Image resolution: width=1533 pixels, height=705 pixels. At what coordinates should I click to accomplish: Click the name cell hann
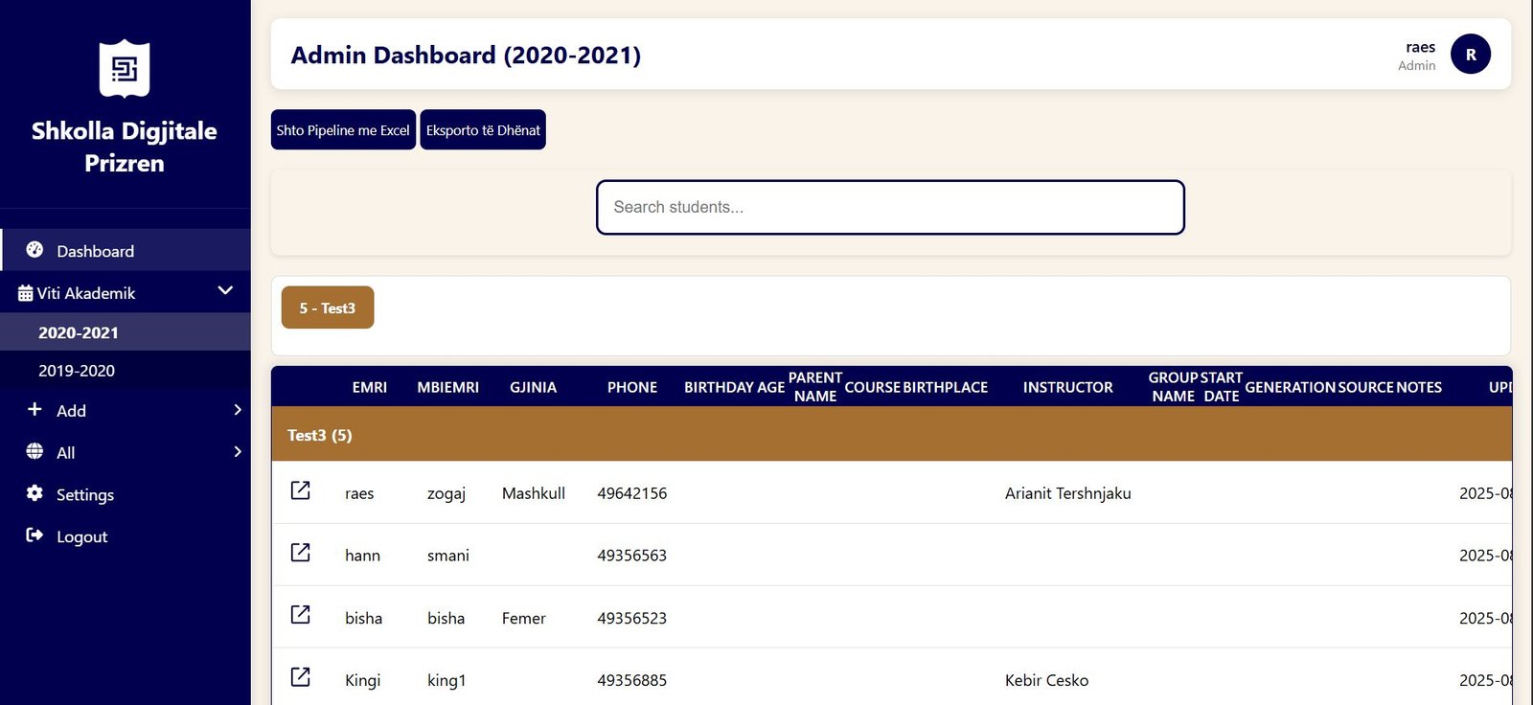click(x=362, y=556)
